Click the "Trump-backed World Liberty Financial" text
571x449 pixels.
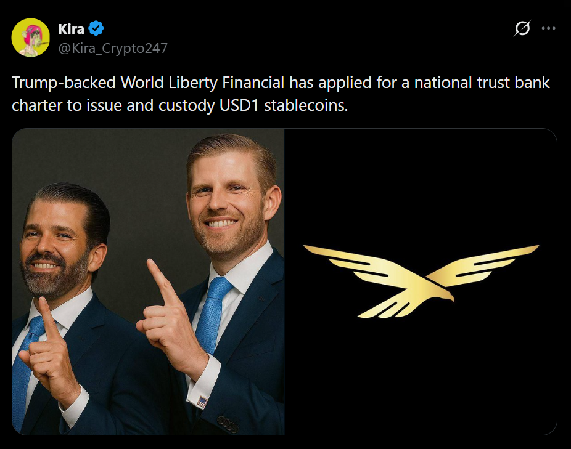point(148,83)
